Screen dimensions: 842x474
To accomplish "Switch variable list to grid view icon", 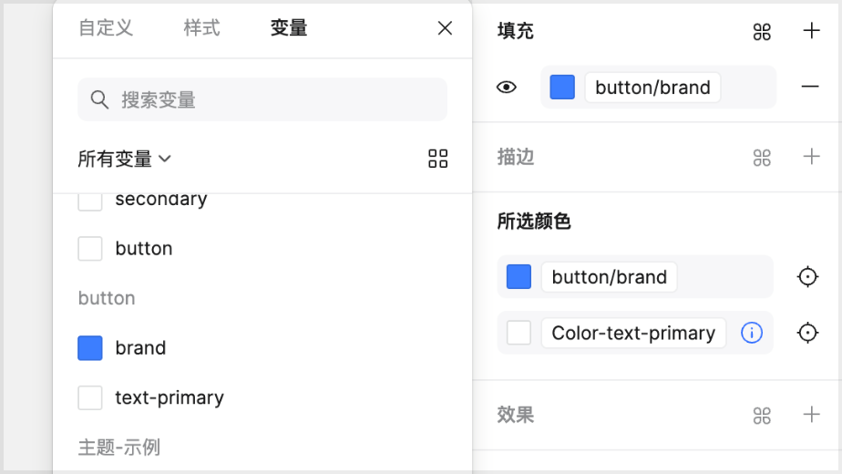I will click(437, 159).
